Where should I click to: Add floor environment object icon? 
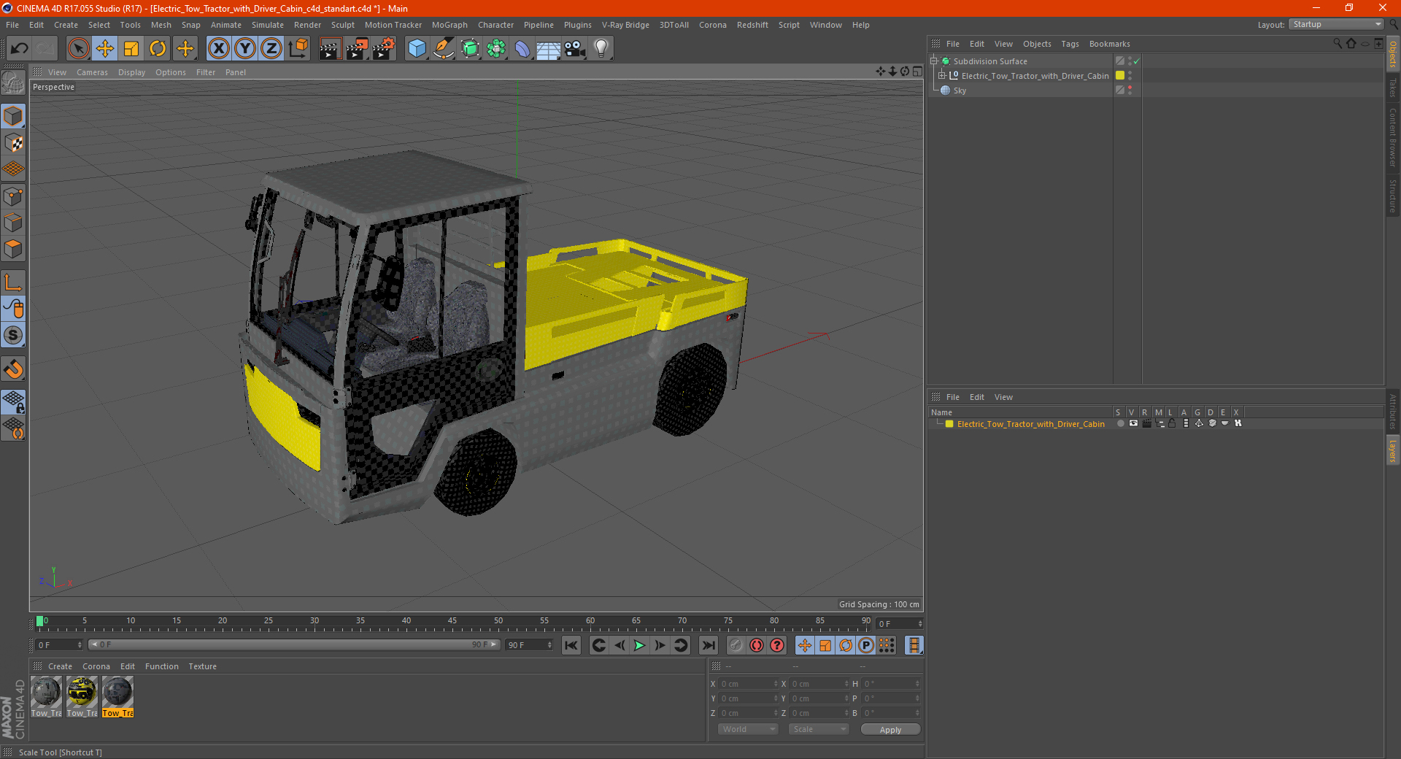548,49
